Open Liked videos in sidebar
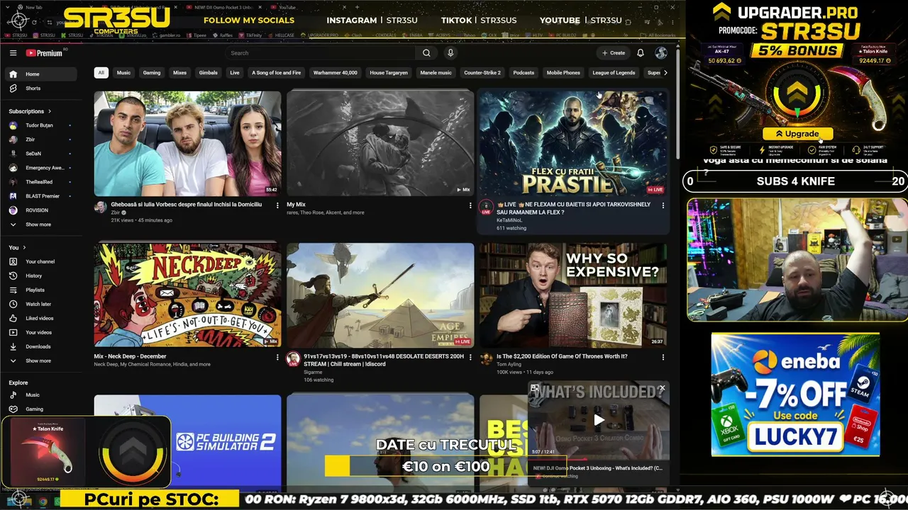908x510 pixels. coord(40,318)
